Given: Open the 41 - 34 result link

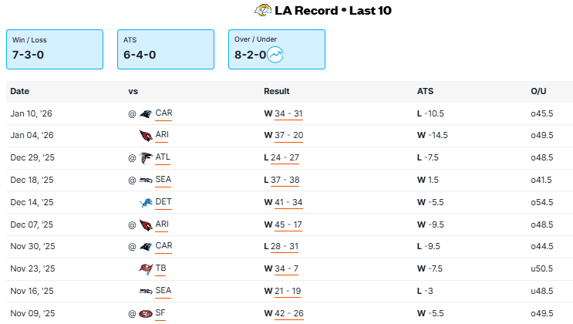Looking at the screenshot, I should click(288, 203).
